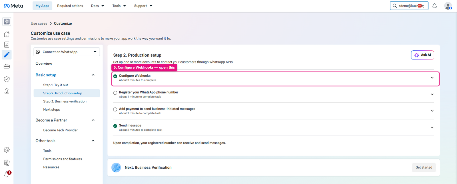Click the WhatsApp icon in use case selector
Image resolution: width=457 pixels, height=184 pixels.
38,52
